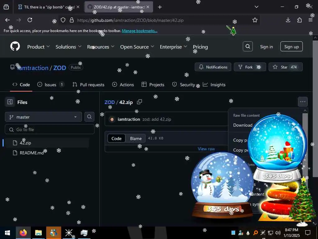Open the volume icon in system tray

tap(278, 233)
